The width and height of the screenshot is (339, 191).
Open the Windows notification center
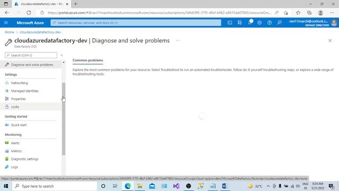coord(331,186)
